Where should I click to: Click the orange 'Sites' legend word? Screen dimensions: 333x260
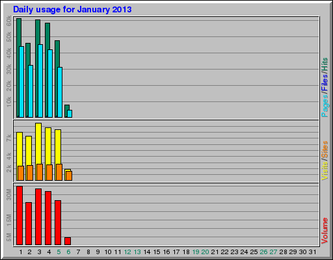325,150
